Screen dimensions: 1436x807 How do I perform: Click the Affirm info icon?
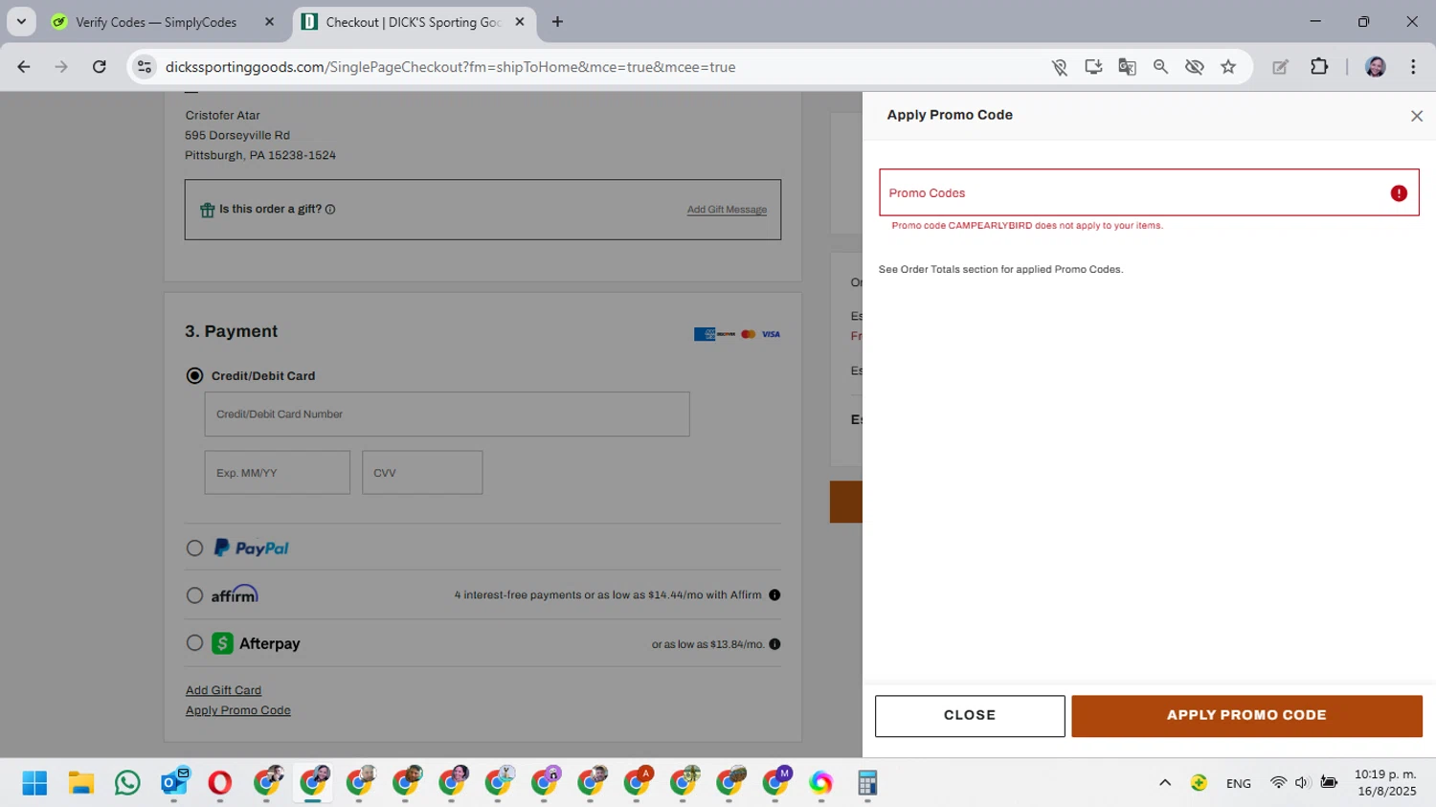(774, 595)
